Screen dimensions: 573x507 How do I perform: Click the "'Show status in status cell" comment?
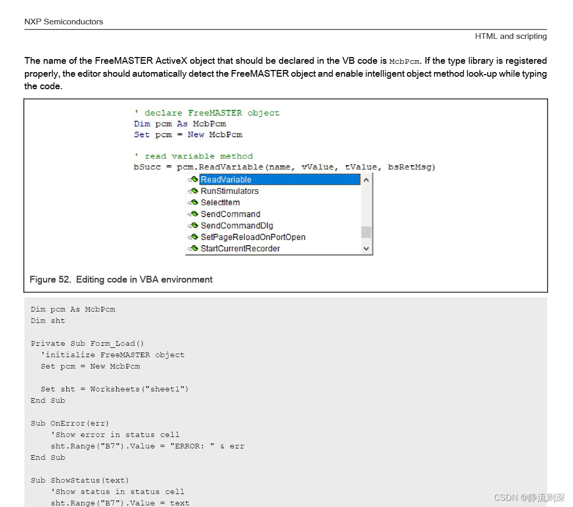pos(118,491)
